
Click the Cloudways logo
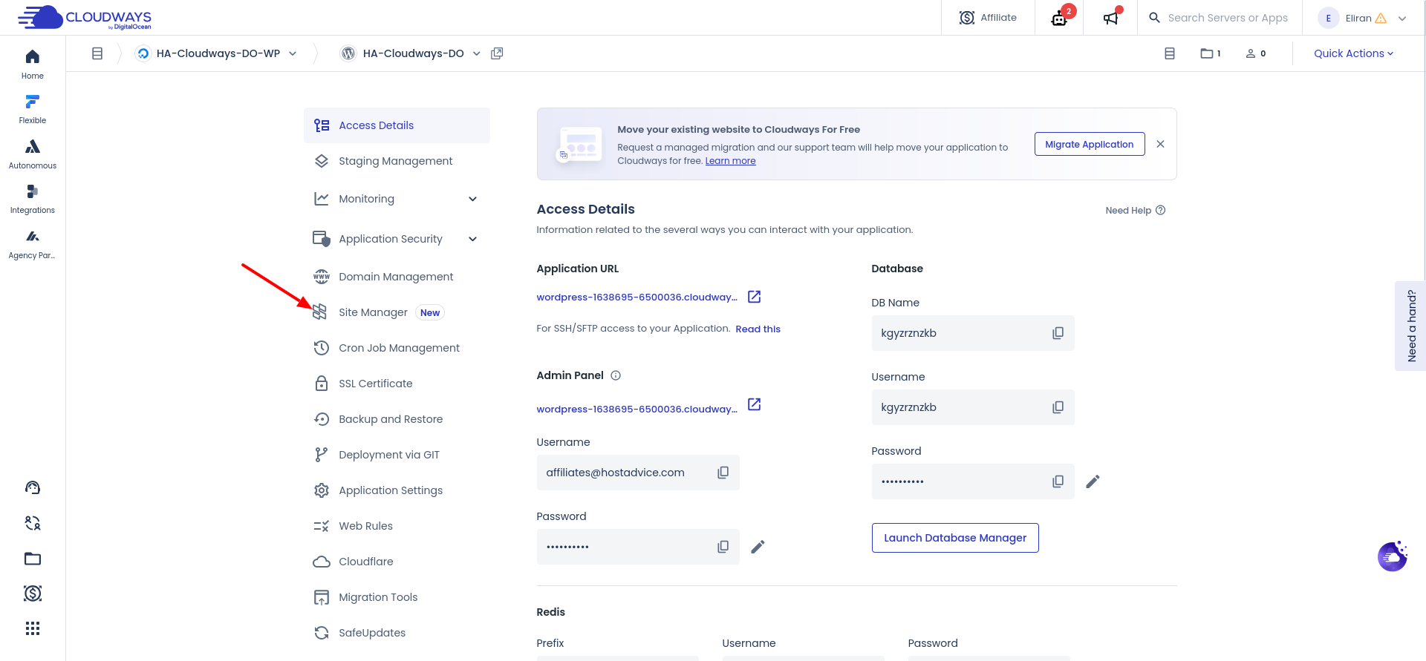(85, 17)
